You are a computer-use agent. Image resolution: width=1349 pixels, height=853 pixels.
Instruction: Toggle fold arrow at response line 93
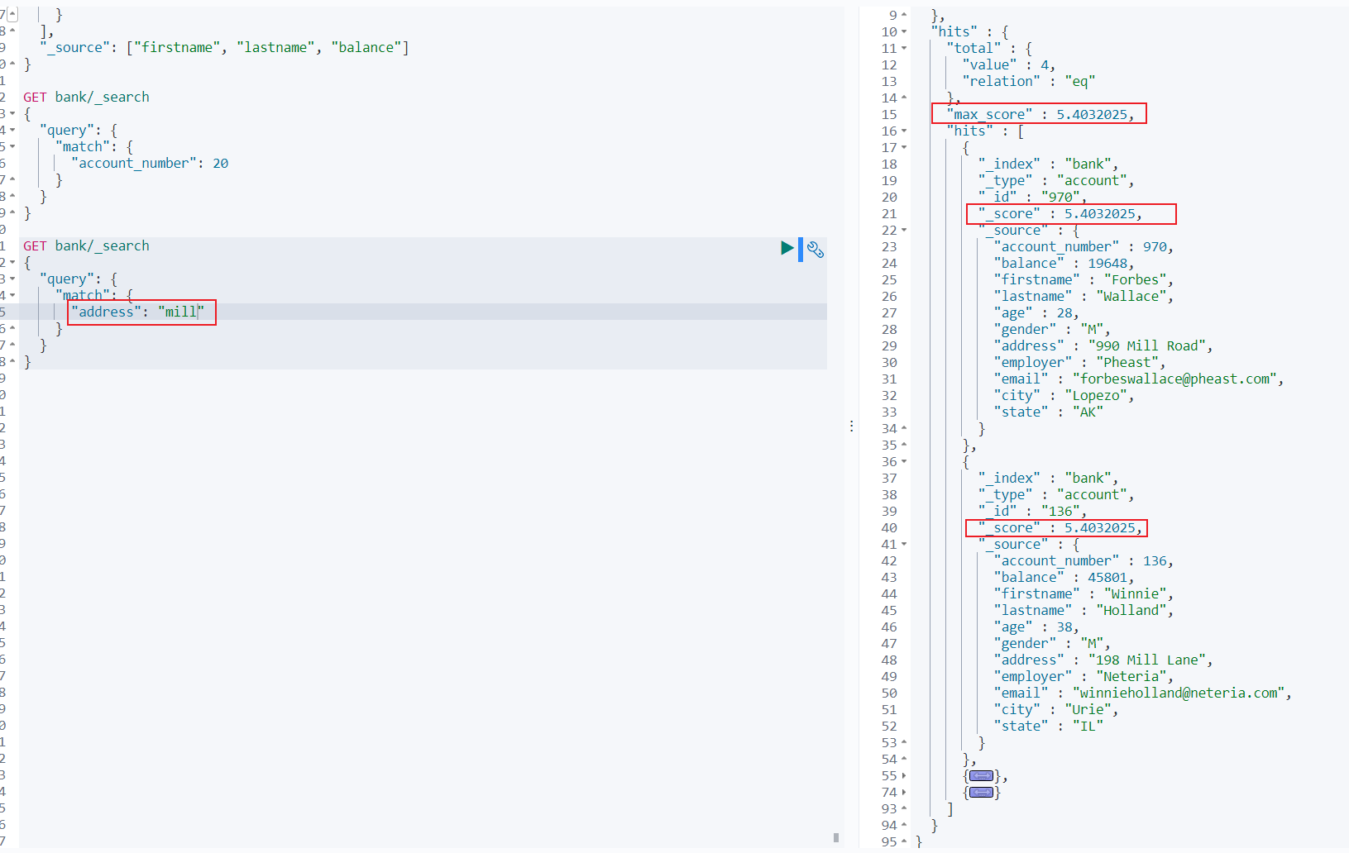coord(904,808)
